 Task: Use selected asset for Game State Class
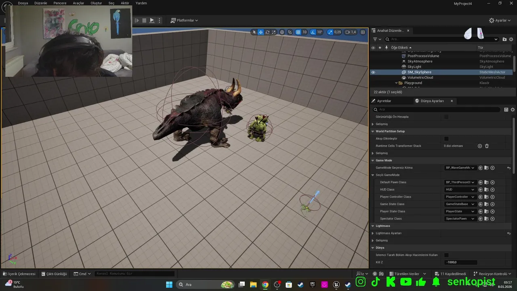[481, 204]
